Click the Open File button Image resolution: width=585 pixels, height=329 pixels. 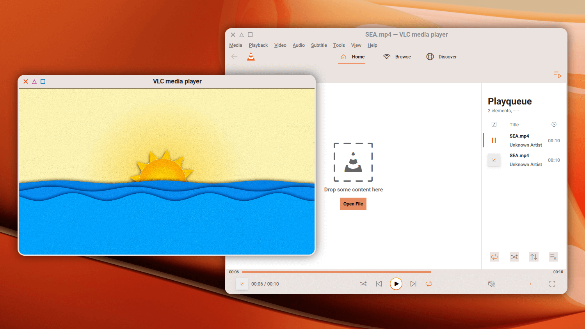click(353, 204)
